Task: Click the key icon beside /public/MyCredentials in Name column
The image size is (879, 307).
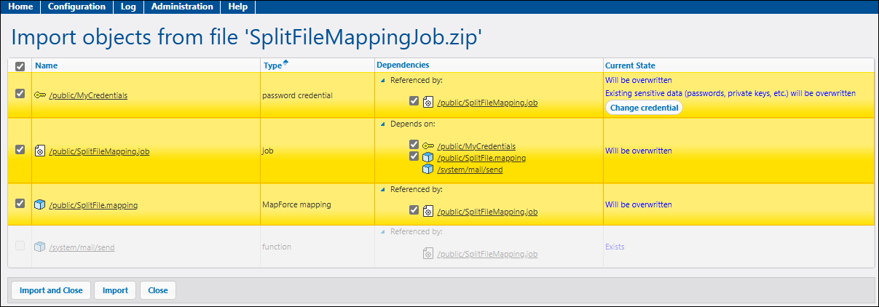Action: coord(40,95)
